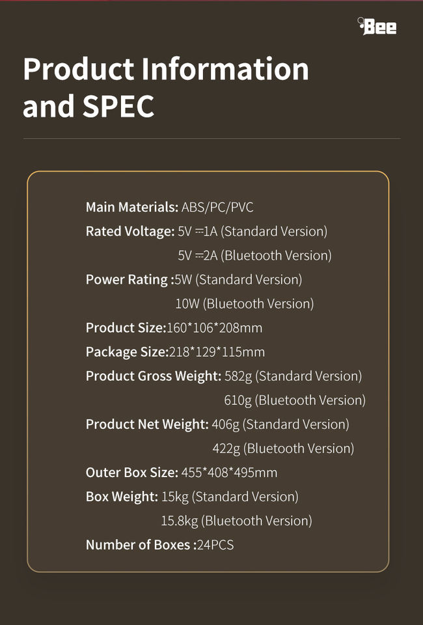Click the 610g Bluetooth Version line
The height and width of the screenshot is (625, 423).
(x=295, y=400)
